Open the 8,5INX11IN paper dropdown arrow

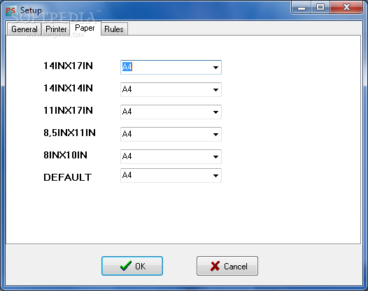tap(215, 135)
